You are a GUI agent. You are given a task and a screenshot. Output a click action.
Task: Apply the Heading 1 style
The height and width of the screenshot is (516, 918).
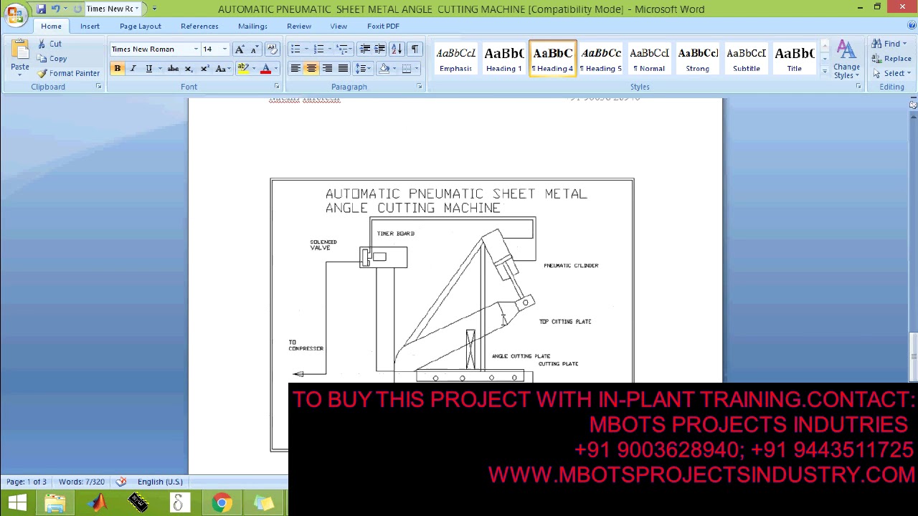click(x=504, y=59)
